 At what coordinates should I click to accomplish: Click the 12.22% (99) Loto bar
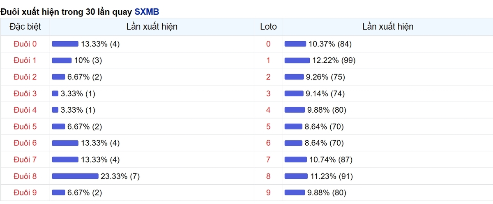[x=297, y=60]
